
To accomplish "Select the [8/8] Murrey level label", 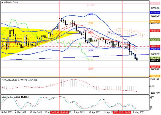I will 91,14.
